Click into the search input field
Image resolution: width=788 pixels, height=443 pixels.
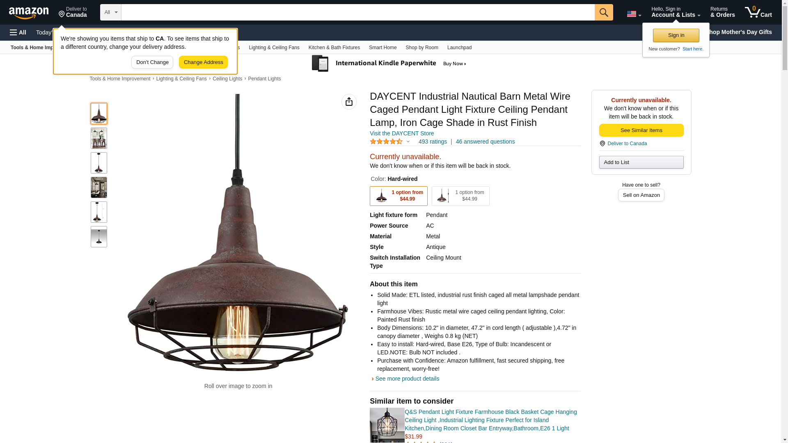358,12
